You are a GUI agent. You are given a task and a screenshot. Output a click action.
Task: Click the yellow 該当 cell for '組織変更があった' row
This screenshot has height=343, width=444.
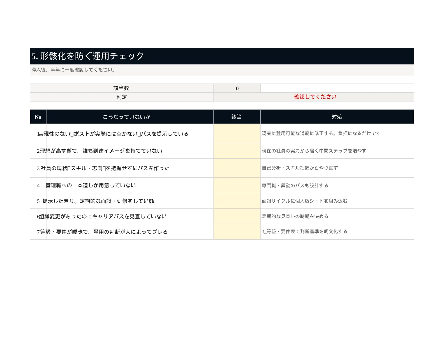237,216
